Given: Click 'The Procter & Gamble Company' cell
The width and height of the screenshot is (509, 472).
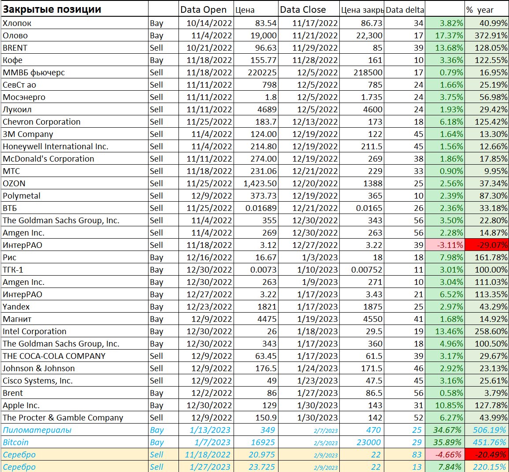Looking at the screenshot, I should [x=74, y=417].
